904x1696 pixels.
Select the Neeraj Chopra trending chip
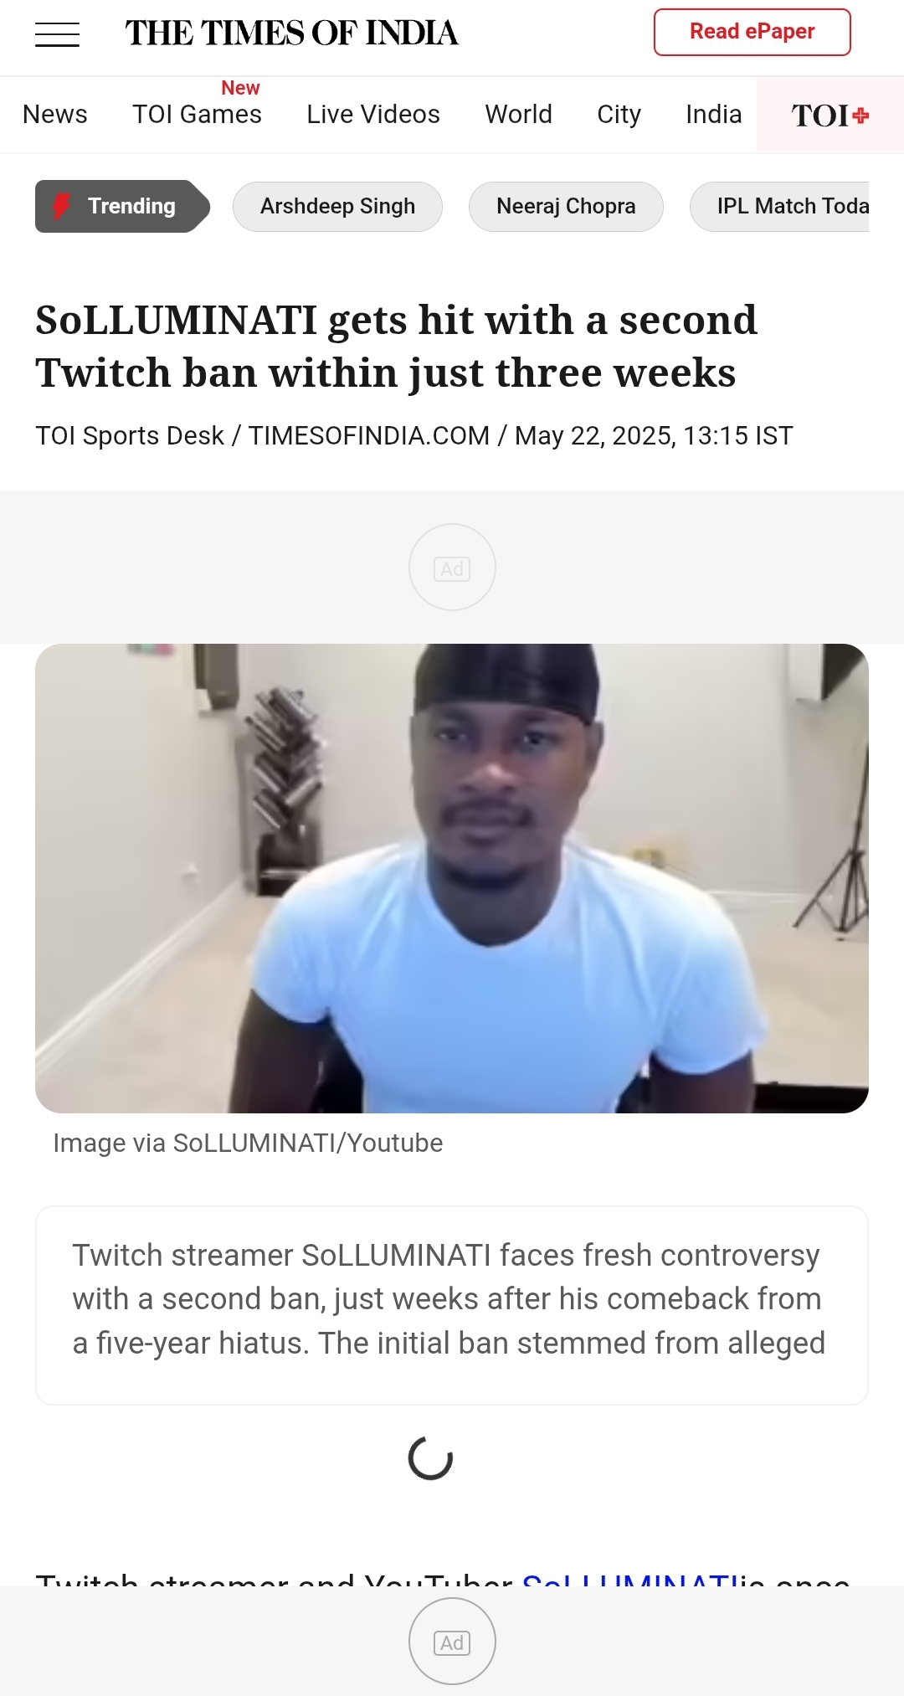coord(566,207)
